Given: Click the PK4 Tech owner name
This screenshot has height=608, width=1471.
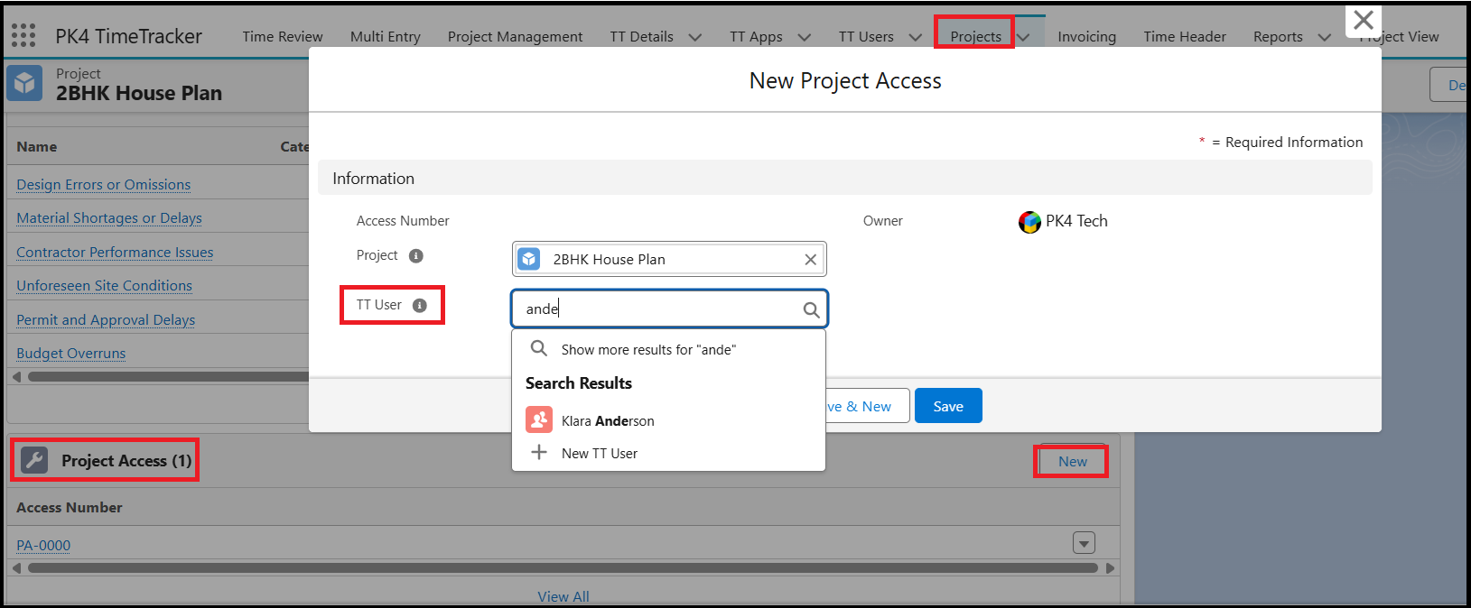Looking at the screenshot, I should [1076, 222].
